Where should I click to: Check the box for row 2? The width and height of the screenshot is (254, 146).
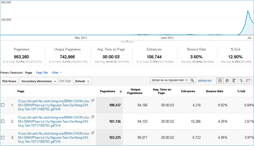click(x=3, y=121)
